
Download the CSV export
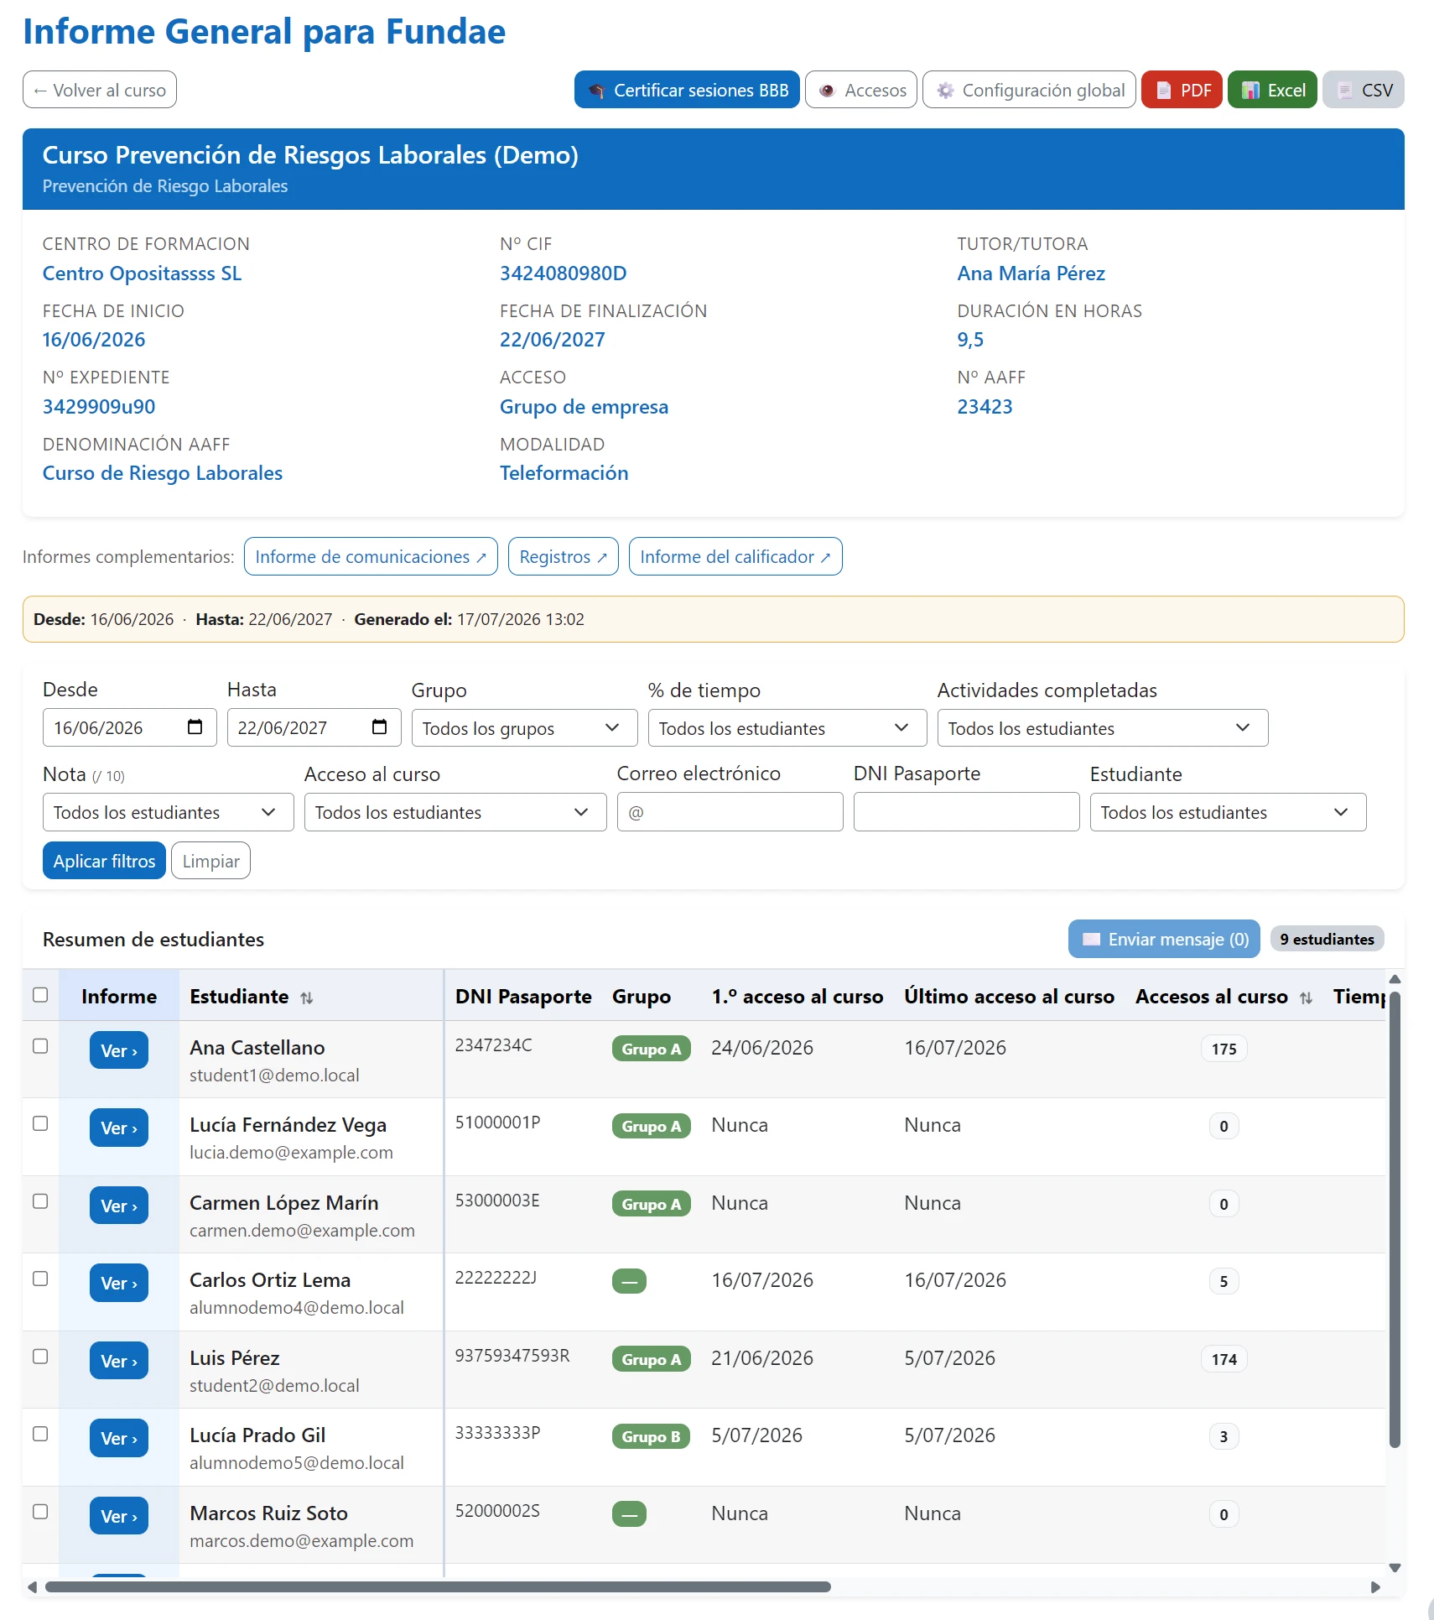pyautogui.click(x=1363, y=90)
